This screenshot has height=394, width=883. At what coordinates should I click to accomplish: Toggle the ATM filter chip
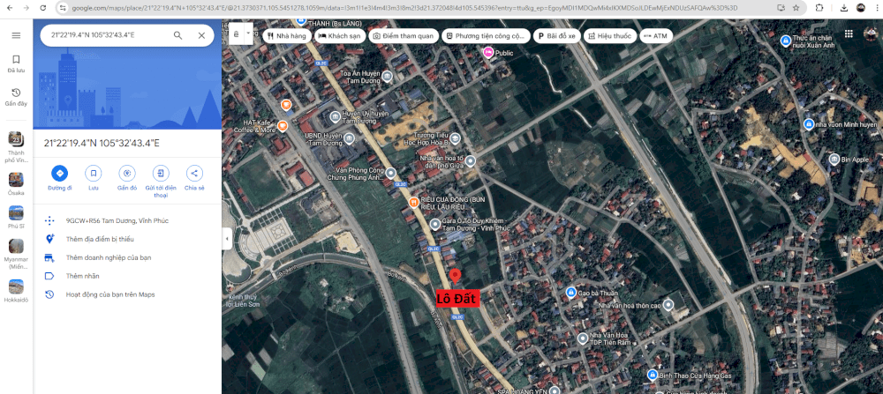[x=655, y=36]
